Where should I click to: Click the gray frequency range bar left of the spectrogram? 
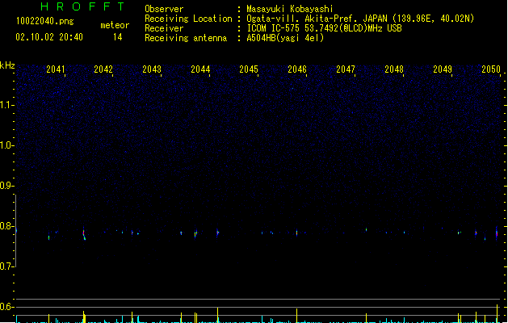(16, 231)
